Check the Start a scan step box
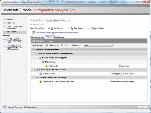 [4, 23]
